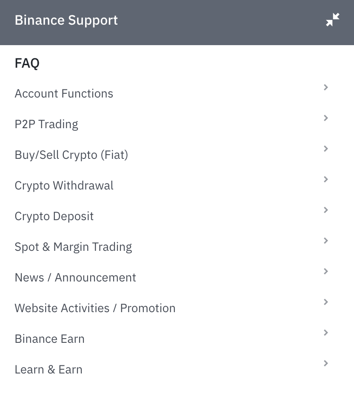This screenshot has width=354, height=402.
Task: Click the Website Activities / Promotion arrow
Action: click(x=326, y=302)
